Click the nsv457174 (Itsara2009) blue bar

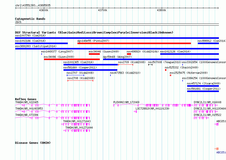[203, 86]
